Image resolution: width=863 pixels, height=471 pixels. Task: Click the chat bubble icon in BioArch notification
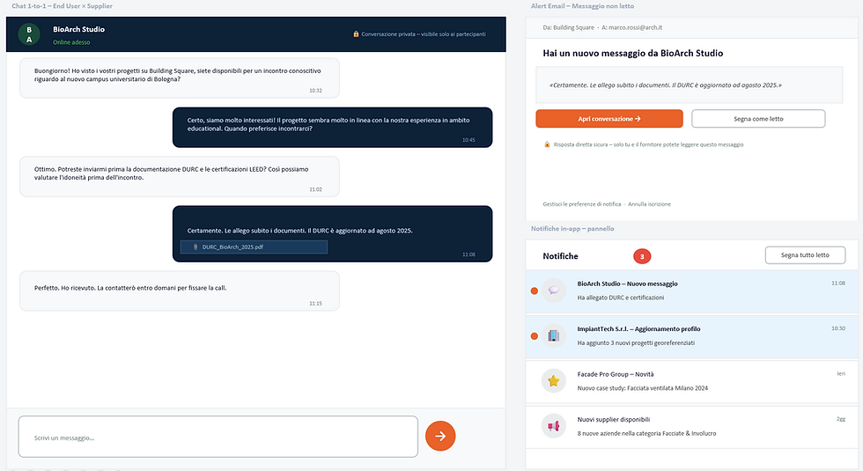pos(554,291)
